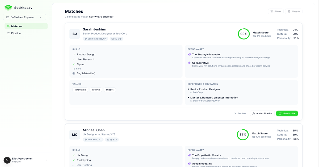Click the New York, NY location tag
This screenshot has height=167, width=319.
click(x=93, y=139)
